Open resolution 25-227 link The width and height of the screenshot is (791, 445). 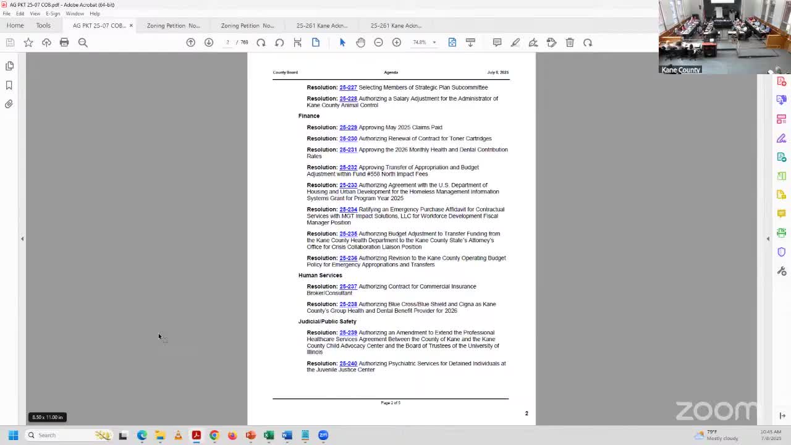click(348, 87)
